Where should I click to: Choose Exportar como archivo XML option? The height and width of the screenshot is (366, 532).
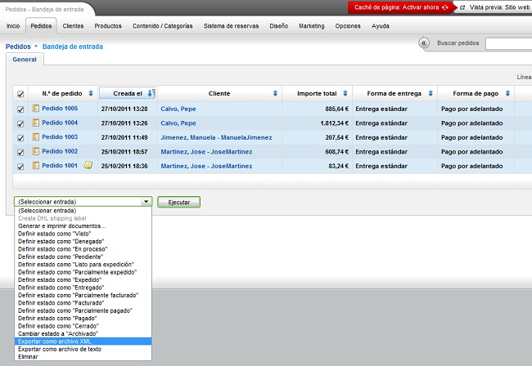tap(83, 341)
